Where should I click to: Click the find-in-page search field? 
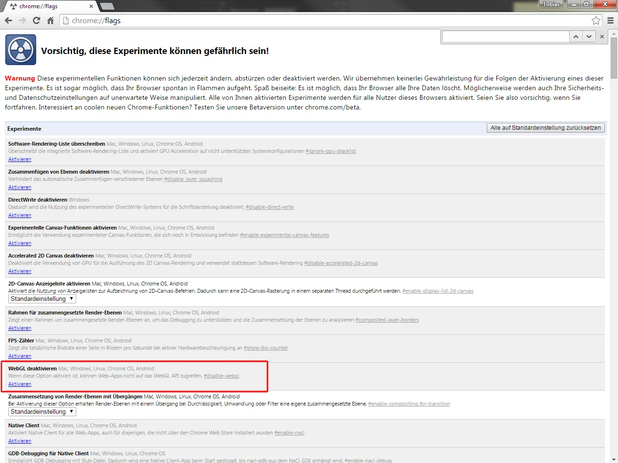(x=506, y=37)
